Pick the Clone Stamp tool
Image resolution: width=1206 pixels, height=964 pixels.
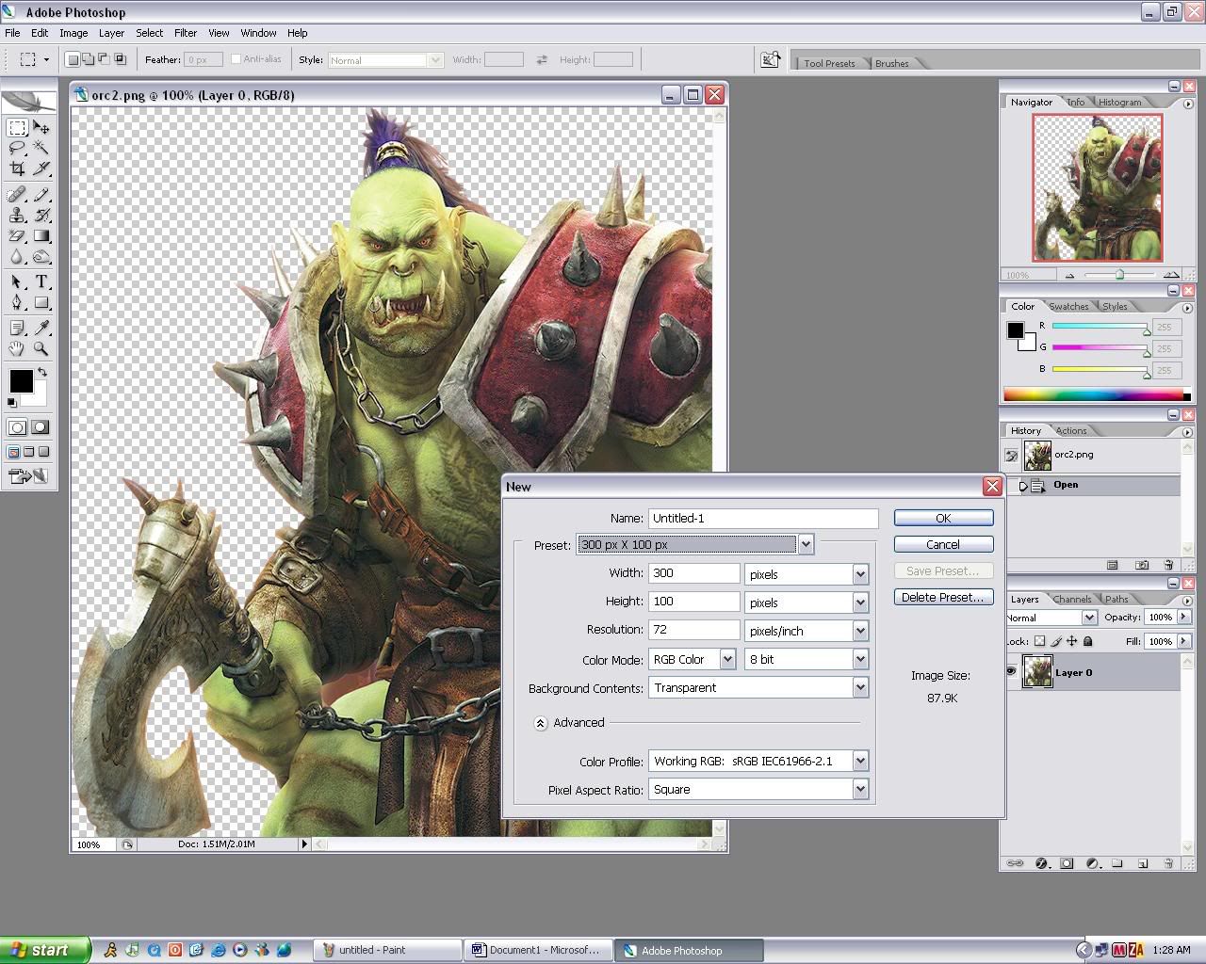click(17, 216)
